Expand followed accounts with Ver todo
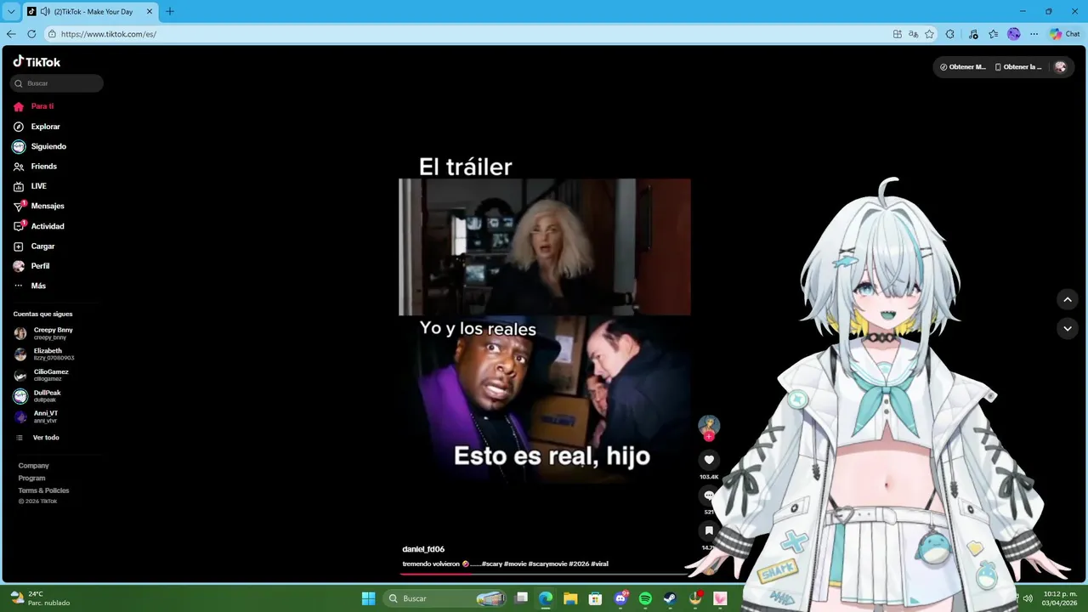 pos(37,438)
